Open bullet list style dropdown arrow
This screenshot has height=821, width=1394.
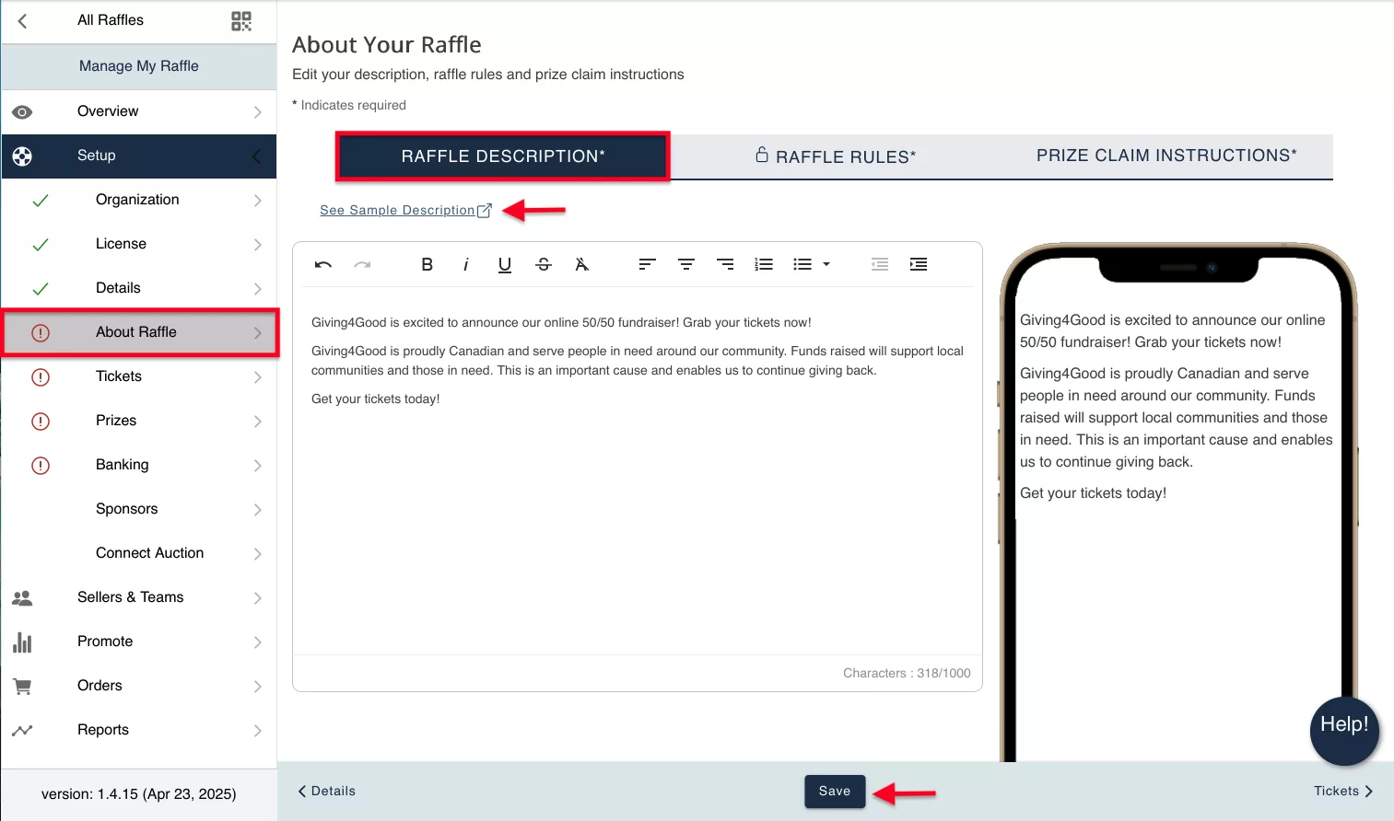pyautogui.click(x=826, y=264)
